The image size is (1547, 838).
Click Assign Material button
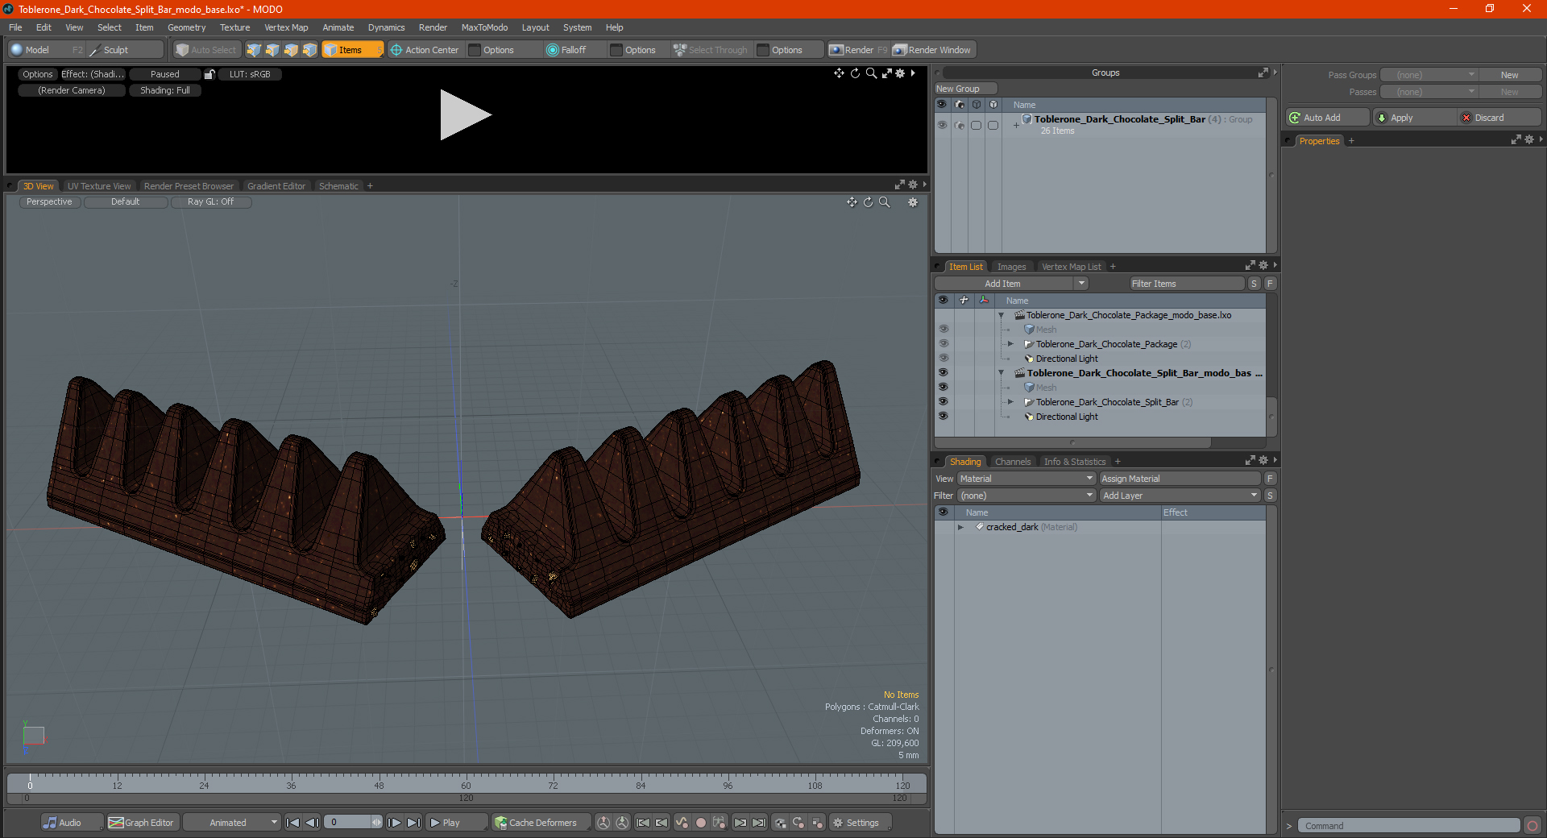pyautogui.click(x=1180, y=479)
